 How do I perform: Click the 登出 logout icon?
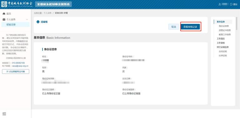[231, 4]
